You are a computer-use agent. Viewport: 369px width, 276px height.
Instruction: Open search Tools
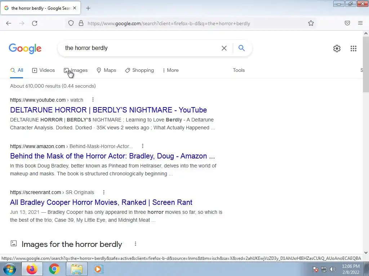tap(239, 70)
